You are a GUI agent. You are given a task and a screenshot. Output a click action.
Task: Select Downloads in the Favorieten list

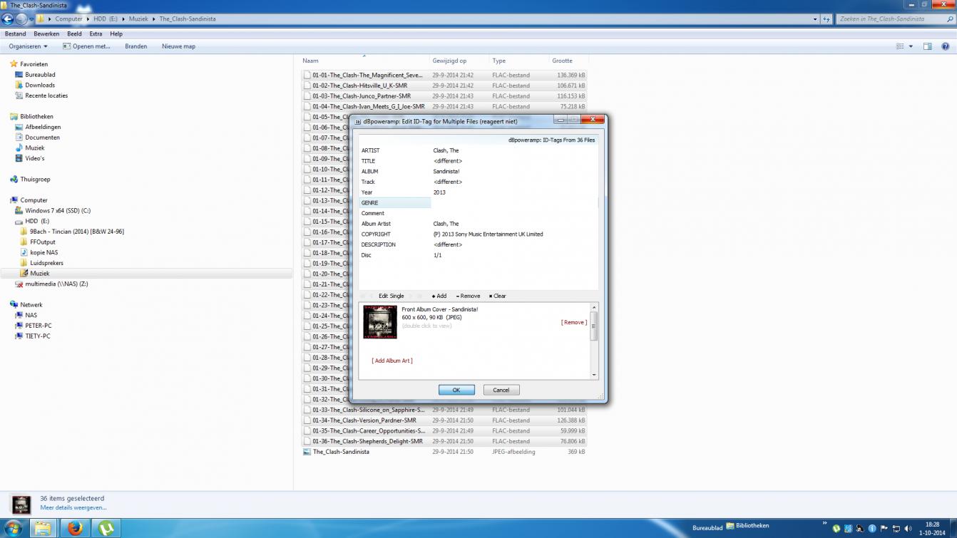(x=40, y=85)
